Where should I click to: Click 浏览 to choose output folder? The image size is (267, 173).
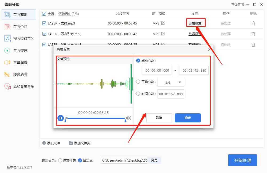click(155, 160)
